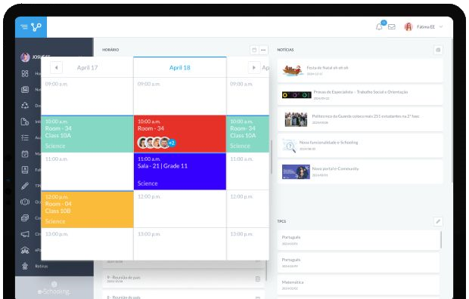Open the mail envelope icon
This screenshot has width=469, height=299.
click(392, 27)
